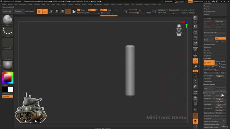Open the Texture Off selector
The image size is (230, 129).
(x=8, y=55)
